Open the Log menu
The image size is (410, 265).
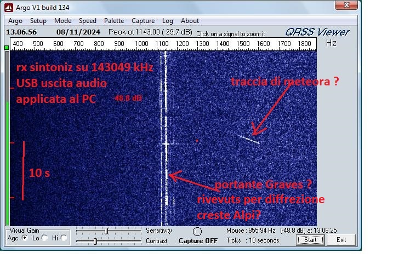coord(167,21)
